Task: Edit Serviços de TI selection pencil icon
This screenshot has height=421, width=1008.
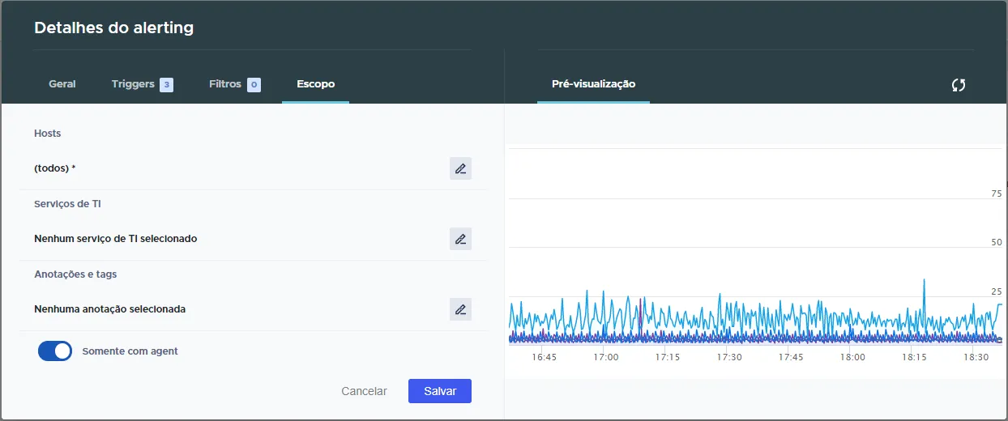Action: point(460,239)
